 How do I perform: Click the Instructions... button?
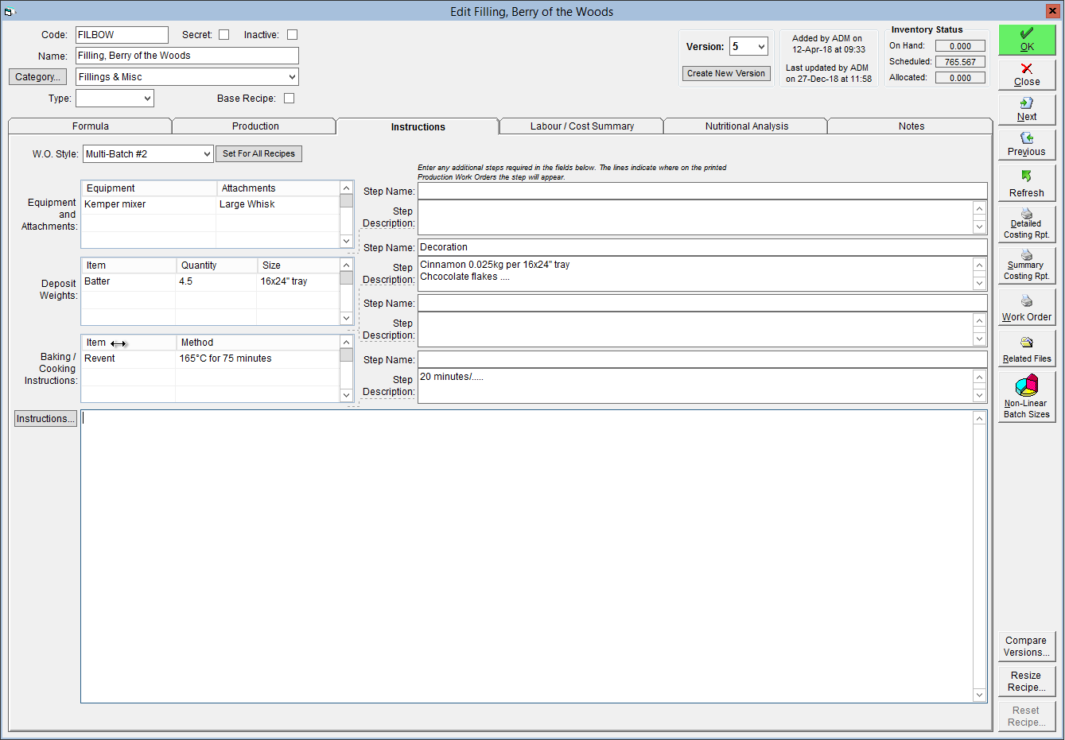click(x=45, y=419)
